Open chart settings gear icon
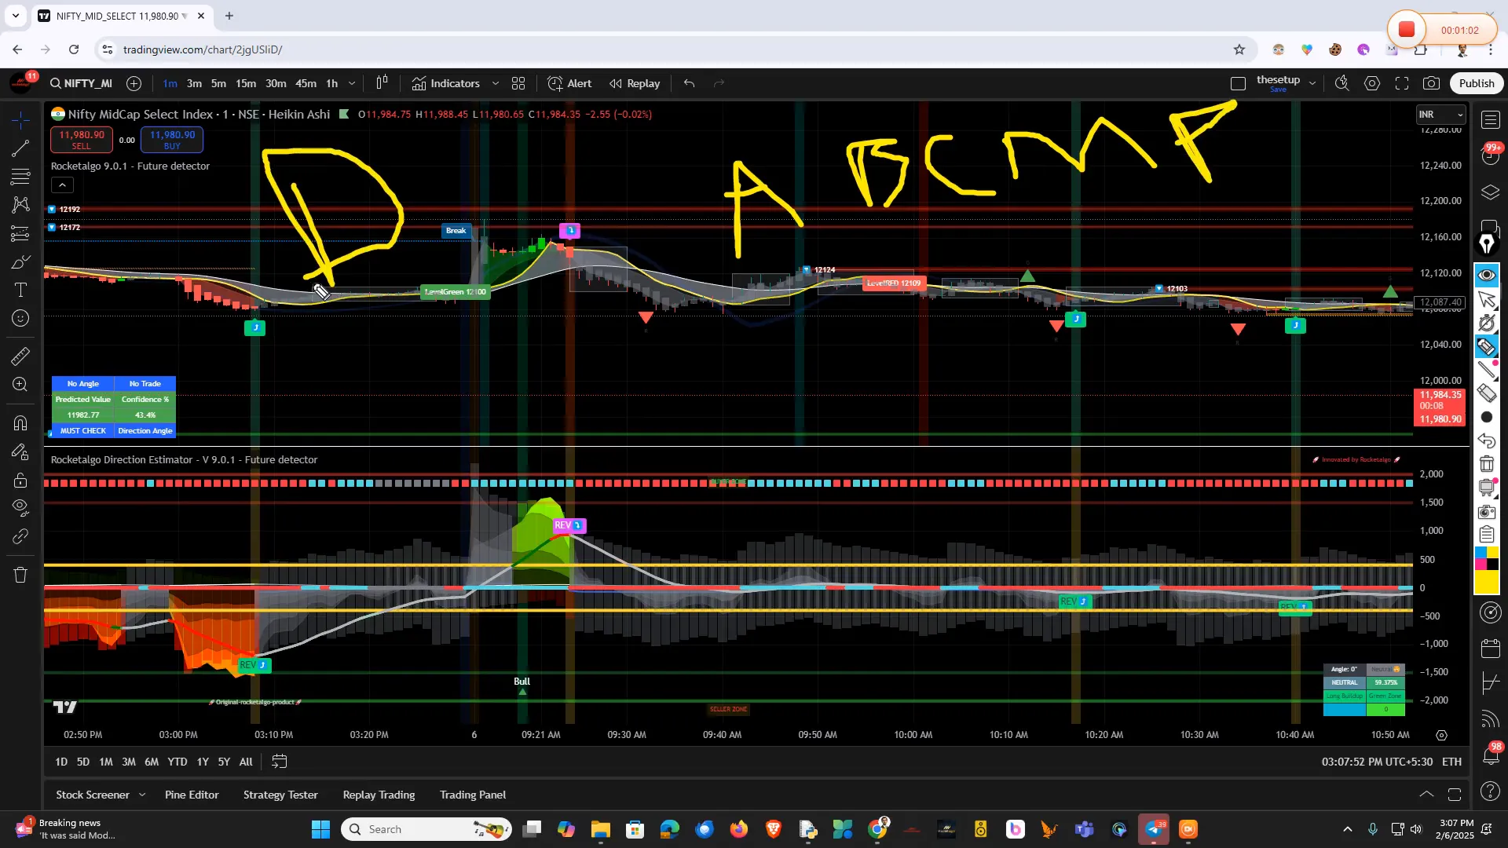This screenshot has width=1508, height=848. point(1372,83)
